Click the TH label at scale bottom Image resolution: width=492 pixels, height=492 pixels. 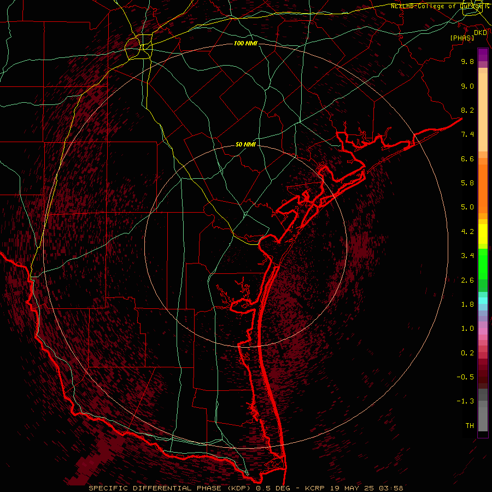pos(470,426)
